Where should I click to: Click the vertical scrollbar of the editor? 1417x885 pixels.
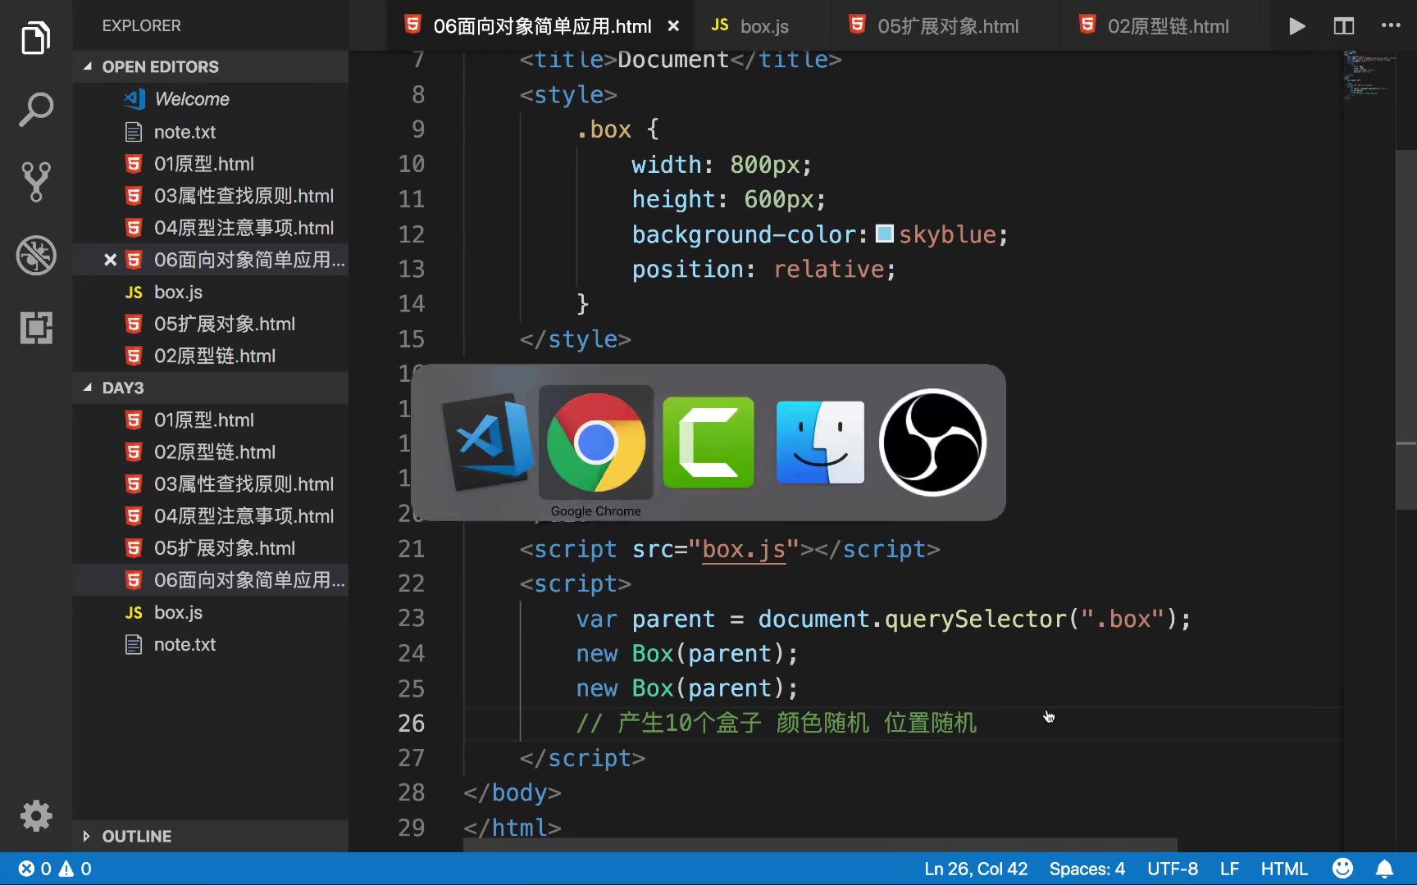1406,330
